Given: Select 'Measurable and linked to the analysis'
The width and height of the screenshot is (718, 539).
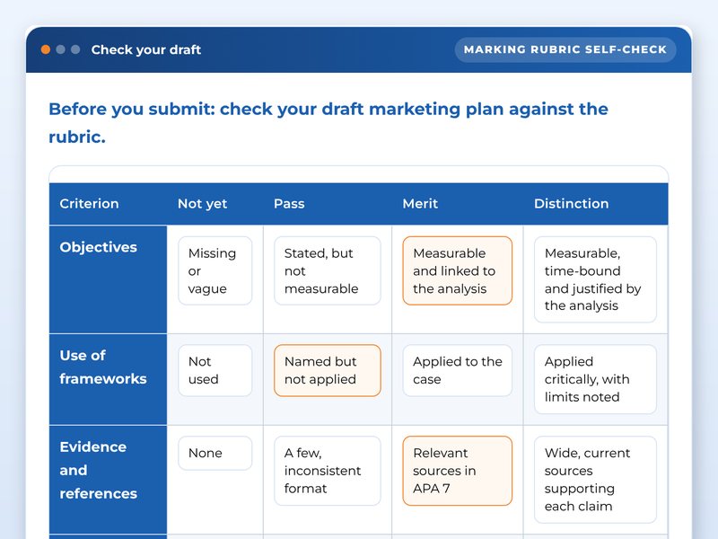Looking at the screenshot, I should (x=457, y=270).
